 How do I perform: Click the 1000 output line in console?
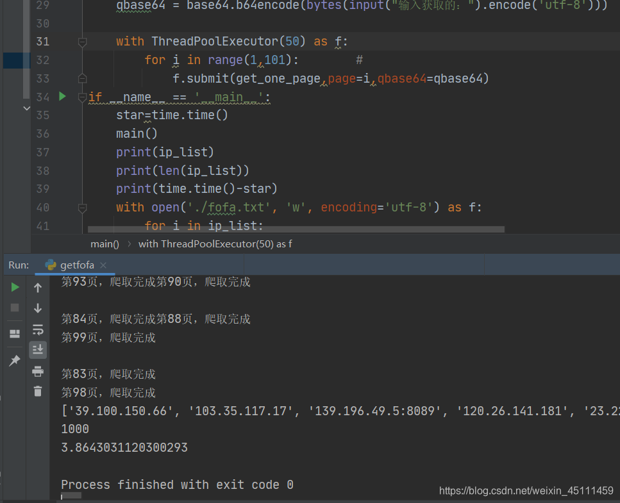pos(75,429)
